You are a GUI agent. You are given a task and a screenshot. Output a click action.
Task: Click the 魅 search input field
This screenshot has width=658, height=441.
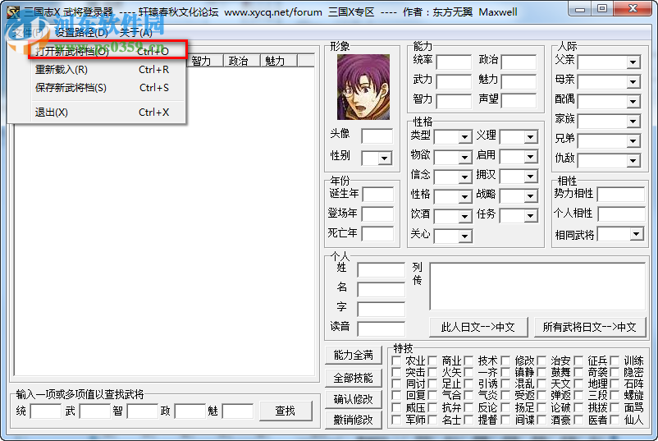point(238,411)
